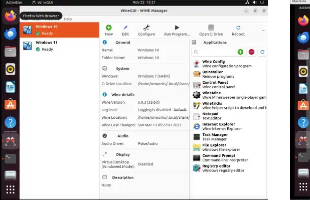This screenshot has height=203, width=310.
Task: Select the Windows 11 machine row
Action: 60,46
